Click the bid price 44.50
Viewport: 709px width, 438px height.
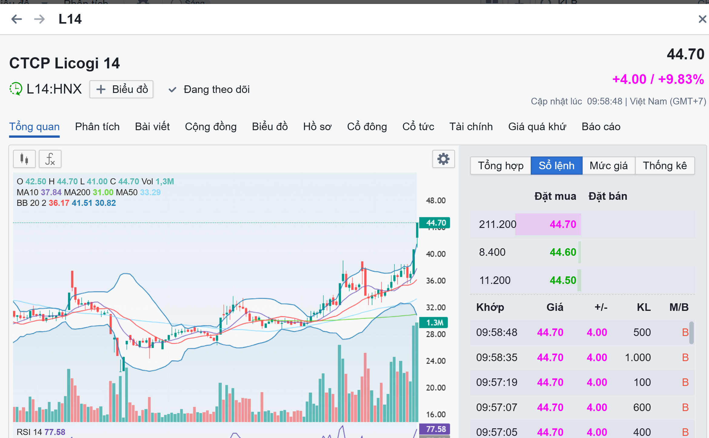[x=563, y=280]
